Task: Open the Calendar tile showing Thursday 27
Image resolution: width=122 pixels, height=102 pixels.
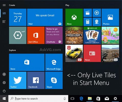Action: click(18, 17)
